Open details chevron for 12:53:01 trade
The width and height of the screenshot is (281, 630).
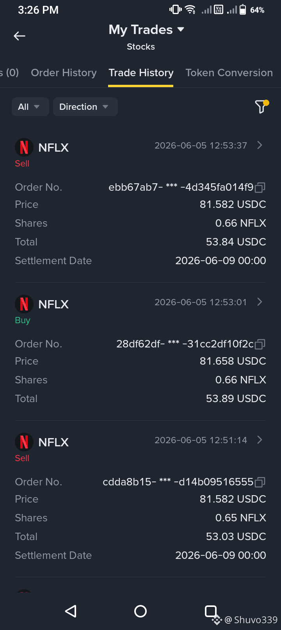coord(260,302)
